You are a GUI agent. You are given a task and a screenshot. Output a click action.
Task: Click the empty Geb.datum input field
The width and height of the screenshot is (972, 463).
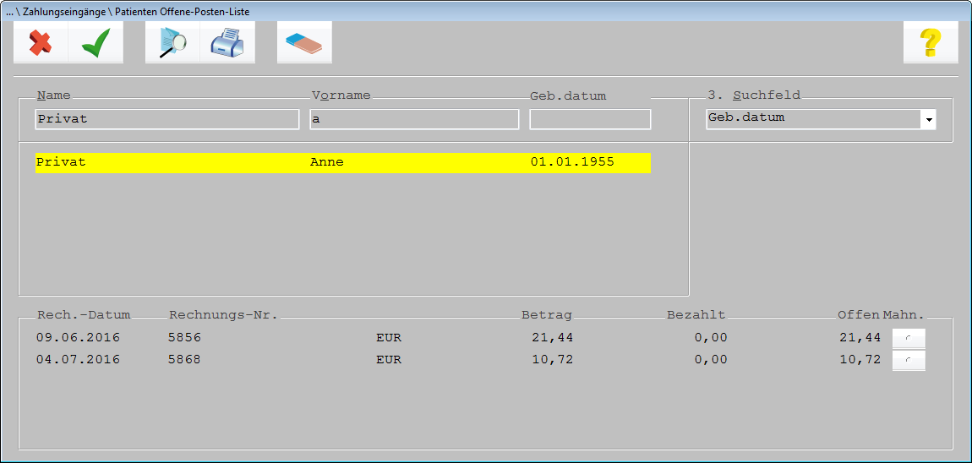tap(590, 119)
